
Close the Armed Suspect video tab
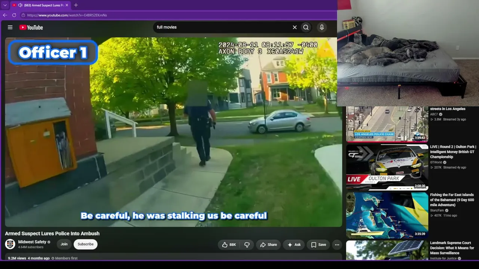[67, 5]
